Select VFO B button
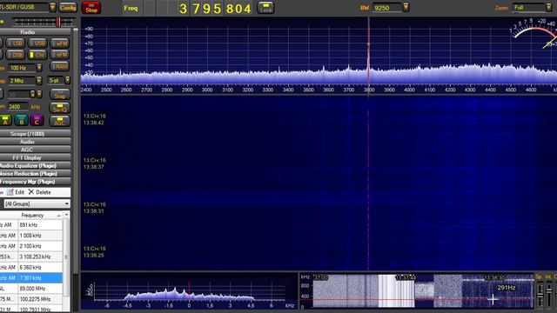557x313 pixels. 21,121
